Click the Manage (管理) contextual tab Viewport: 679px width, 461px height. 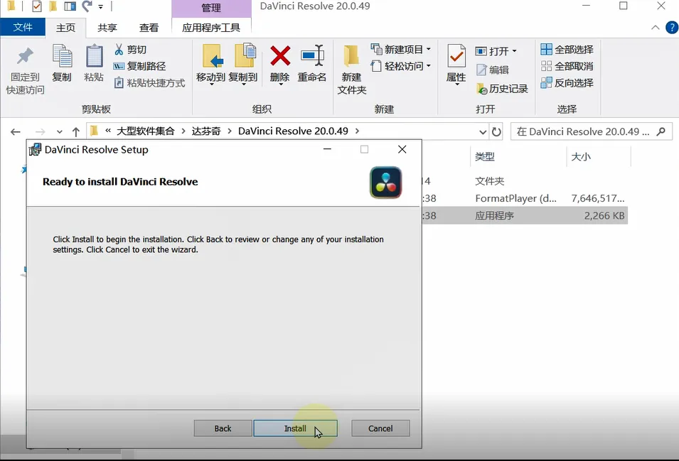point(211,8)
